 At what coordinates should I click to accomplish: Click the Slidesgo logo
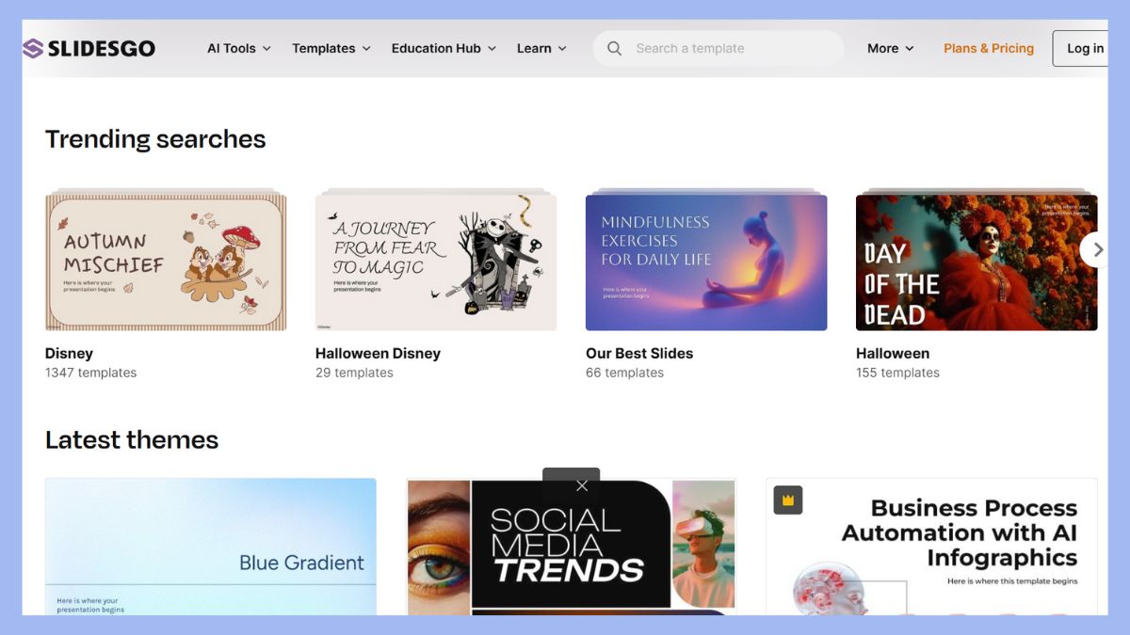[89, 48]
